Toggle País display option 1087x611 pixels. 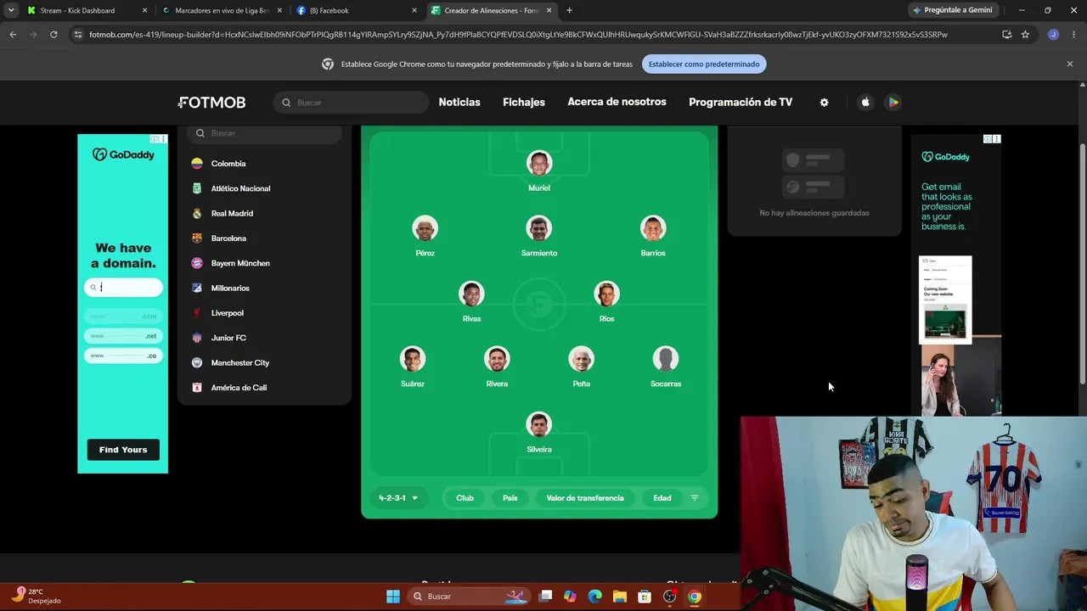[x=510, y=498]
